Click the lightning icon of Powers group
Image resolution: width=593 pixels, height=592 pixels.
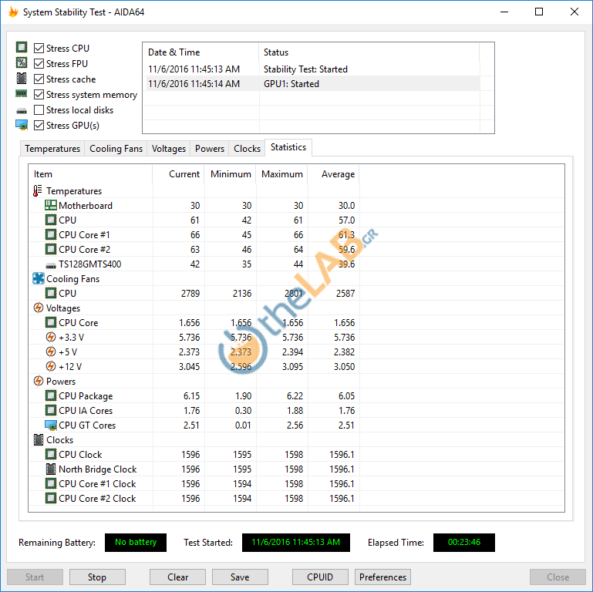[39, 381]
